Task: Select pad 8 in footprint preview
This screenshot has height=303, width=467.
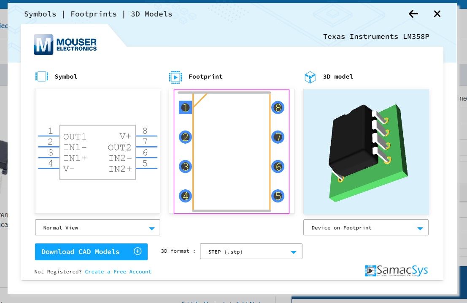Action: [x=278, y=108]
